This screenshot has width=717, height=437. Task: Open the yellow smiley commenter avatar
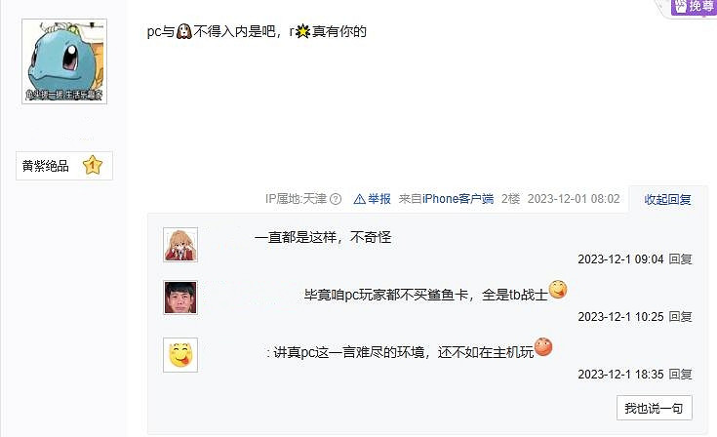tap(180, 355)
